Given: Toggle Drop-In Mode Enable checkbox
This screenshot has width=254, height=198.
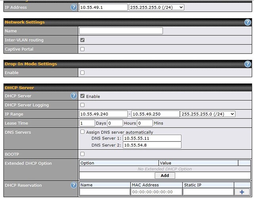Looking at the screenshot, I should [x=82, y=73].
